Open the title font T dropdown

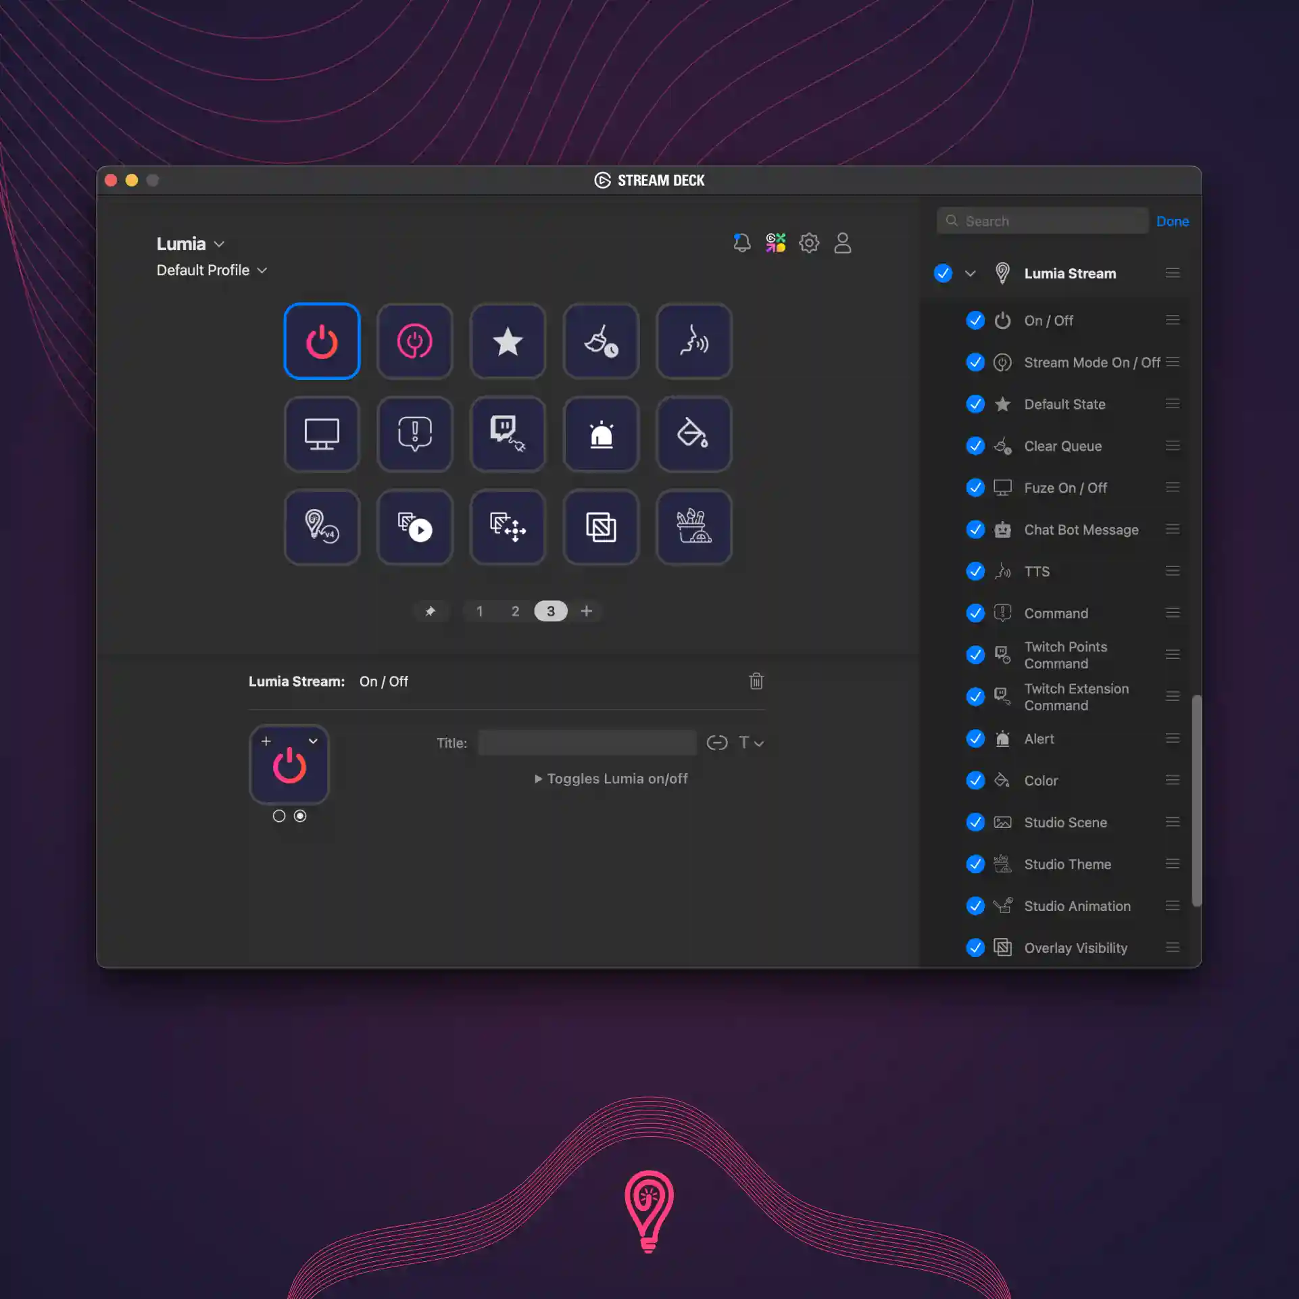click(751, 743)
